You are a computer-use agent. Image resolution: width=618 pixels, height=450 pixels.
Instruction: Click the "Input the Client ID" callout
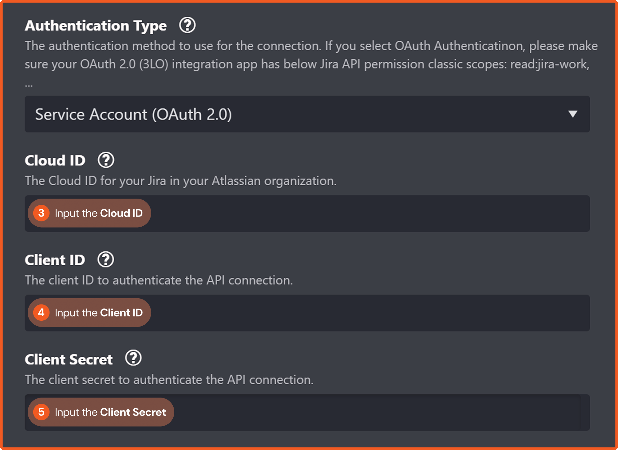tap(98, 313)
